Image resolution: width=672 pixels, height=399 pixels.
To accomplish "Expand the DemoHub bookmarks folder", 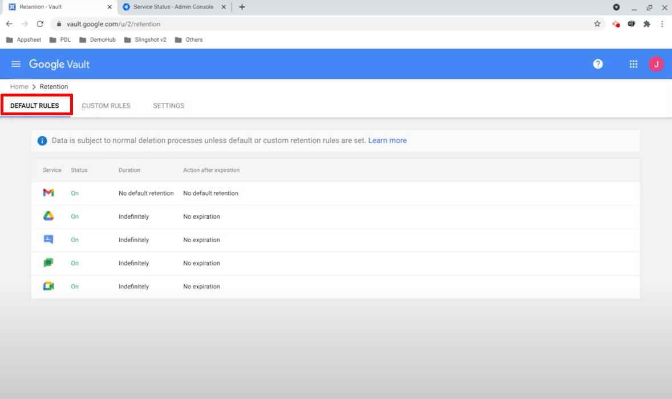I will click(x=98, y=40).
